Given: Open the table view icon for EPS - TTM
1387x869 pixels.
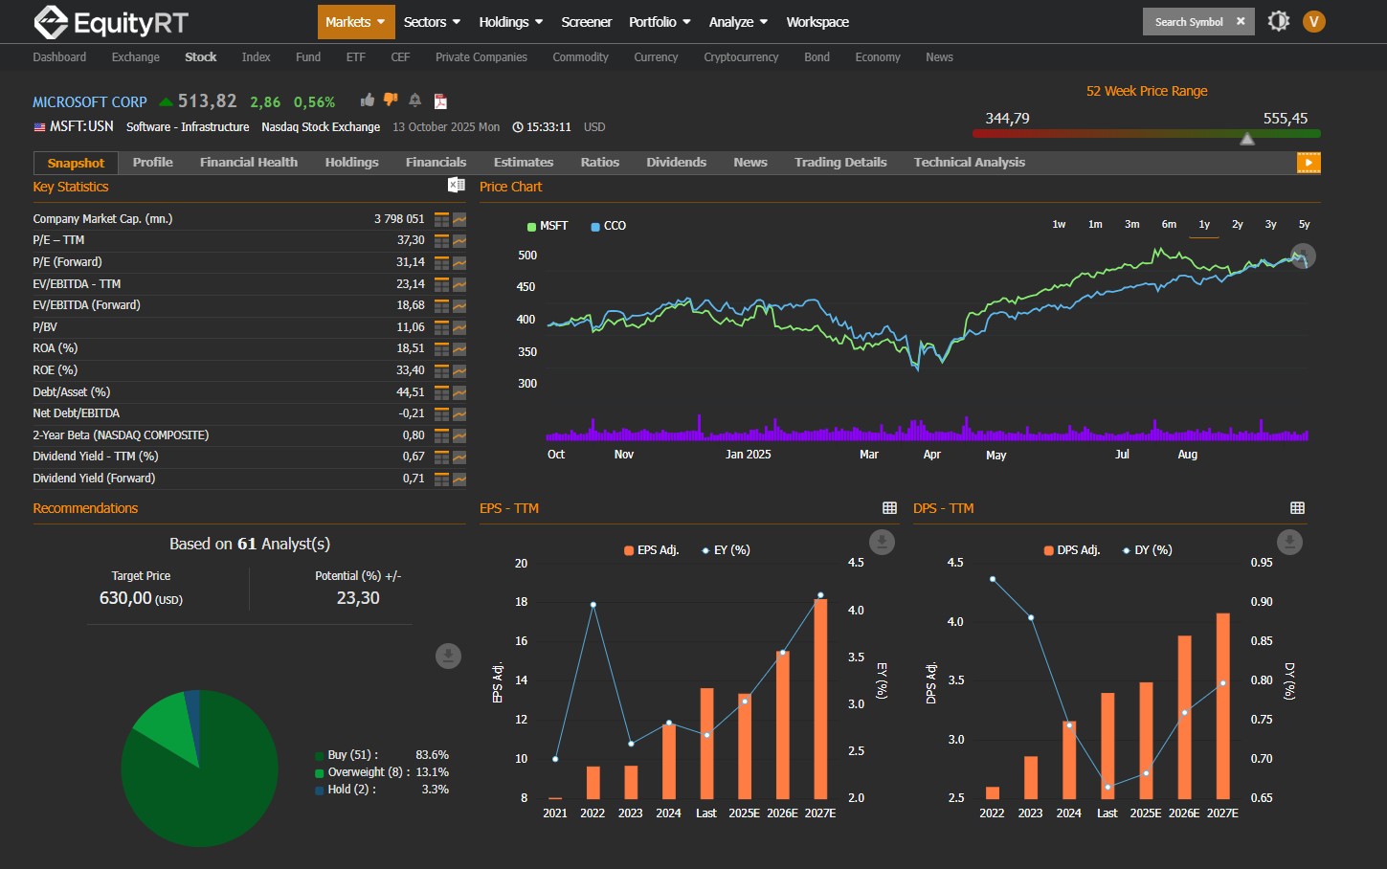Looking at the screenshot, I should [x=889, y=507].
